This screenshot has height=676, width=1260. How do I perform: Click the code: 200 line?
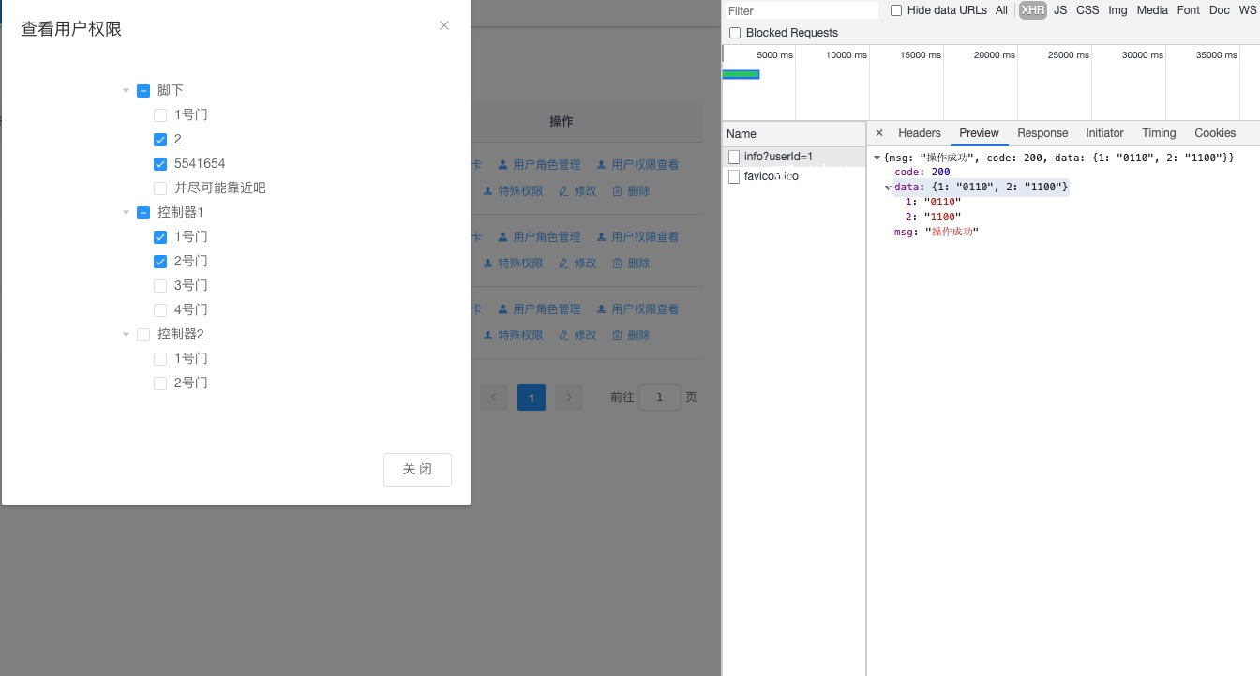click(922, 173)
